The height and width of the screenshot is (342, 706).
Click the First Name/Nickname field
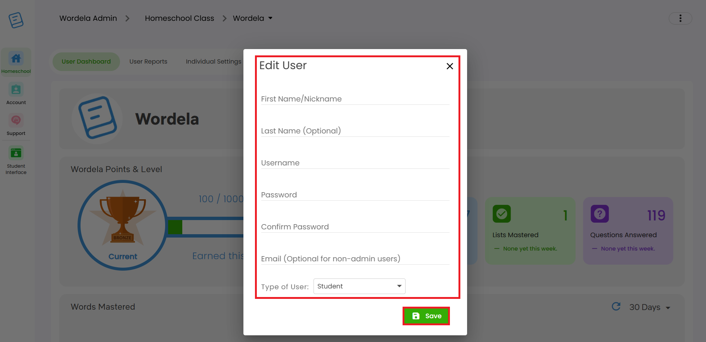tap(355, 99)
